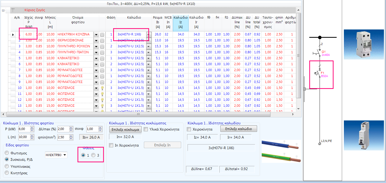386x183 pixels.
Task: Select 3 phases radio button
Action: (93, 155)
